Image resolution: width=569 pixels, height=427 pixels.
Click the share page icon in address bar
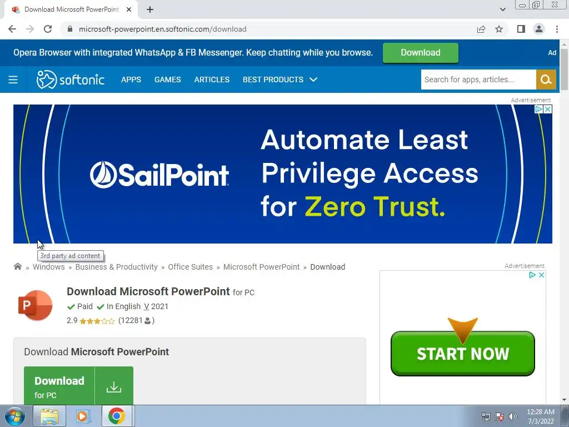(x=481, y=29)
